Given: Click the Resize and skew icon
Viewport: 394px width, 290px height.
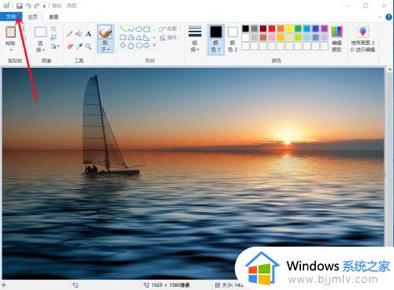Looking at the screenshot, I should tap(54, 37).
